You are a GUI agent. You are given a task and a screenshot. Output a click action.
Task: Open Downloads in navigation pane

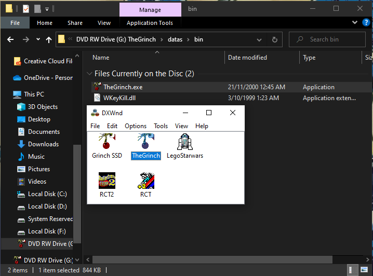(x=38, y=144)
